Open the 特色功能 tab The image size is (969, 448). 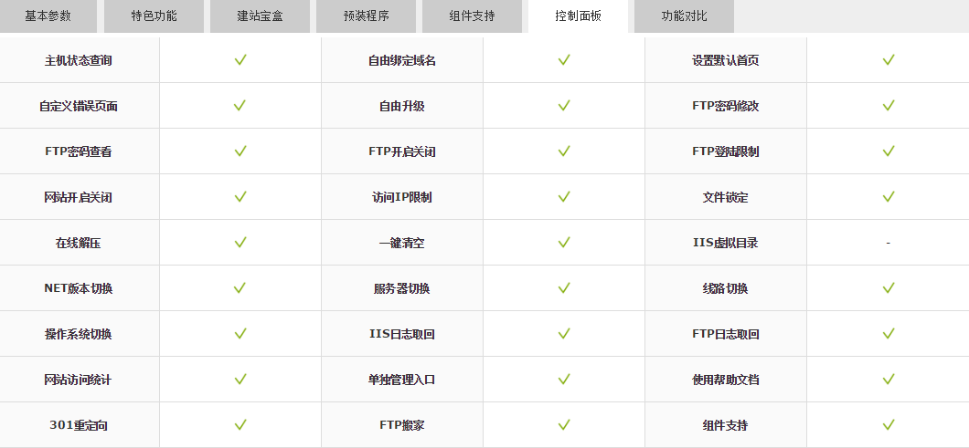[x=154, y=16]
